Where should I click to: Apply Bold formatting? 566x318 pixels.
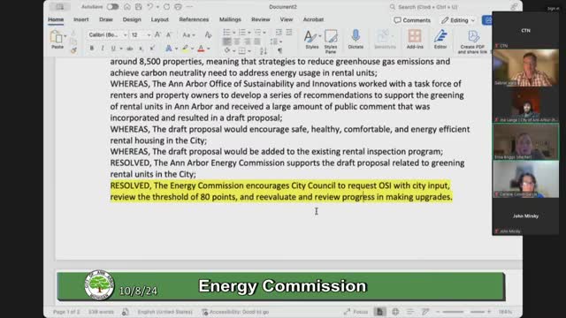(x=92, y=49)
